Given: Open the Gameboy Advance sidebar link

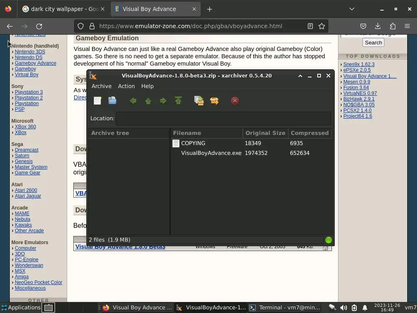Looking at the screenshot, I should (x=35, y=63).
